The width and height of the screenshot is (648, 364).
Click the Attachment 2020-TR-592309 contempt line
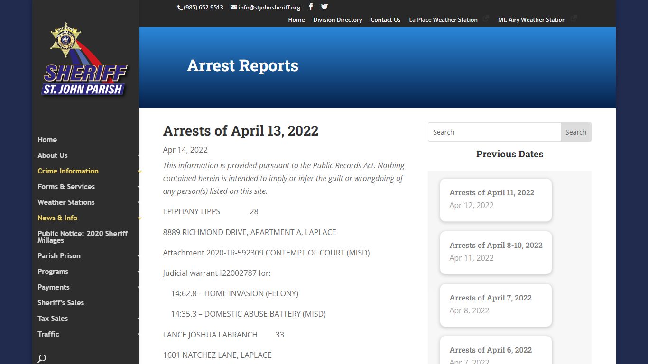(266, 253)
